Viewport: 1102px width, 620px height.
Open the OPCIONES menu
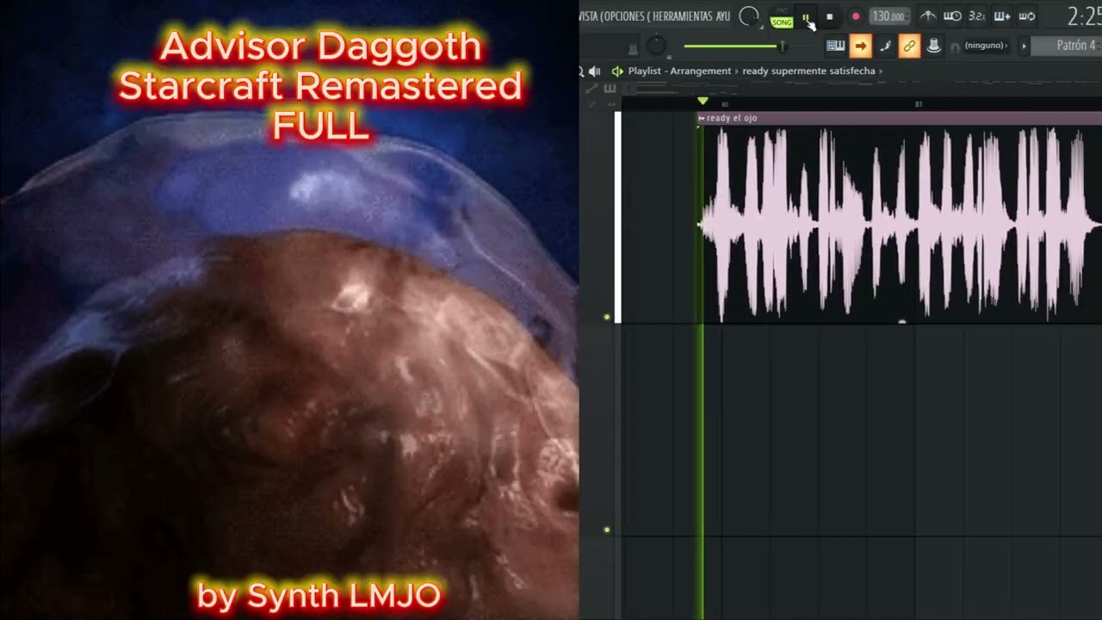626,16
